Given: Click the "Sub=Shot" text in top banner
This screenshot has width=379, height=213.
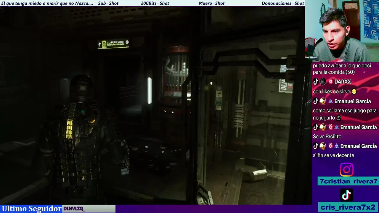Looking at the screenshot, I should pyautogui.click(x=108, y=3).
